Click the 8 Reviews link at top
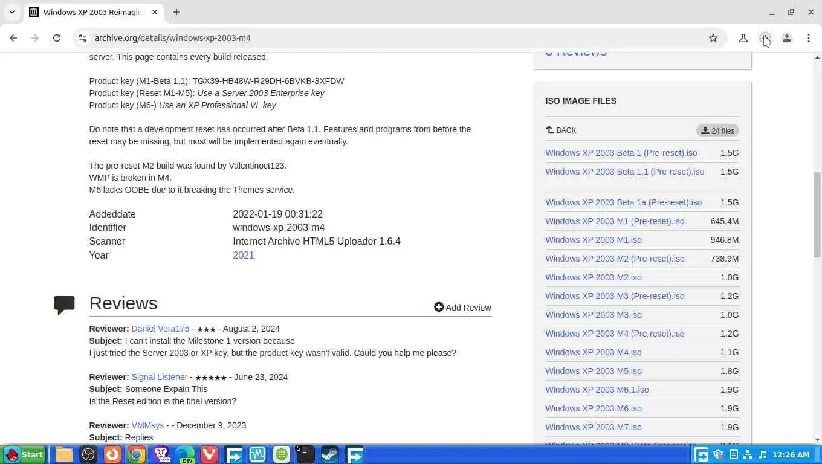Image resolution: width=822 pixels, height=464 pixels. [576, 53]
